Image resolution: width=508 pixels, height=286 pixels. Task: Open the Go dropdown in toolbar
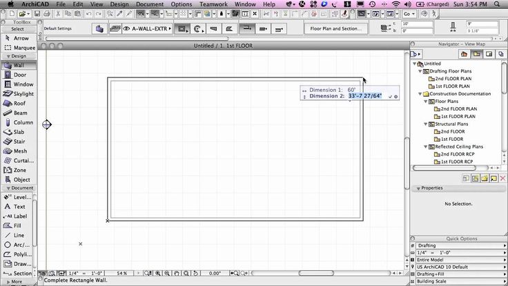point(409,14)
